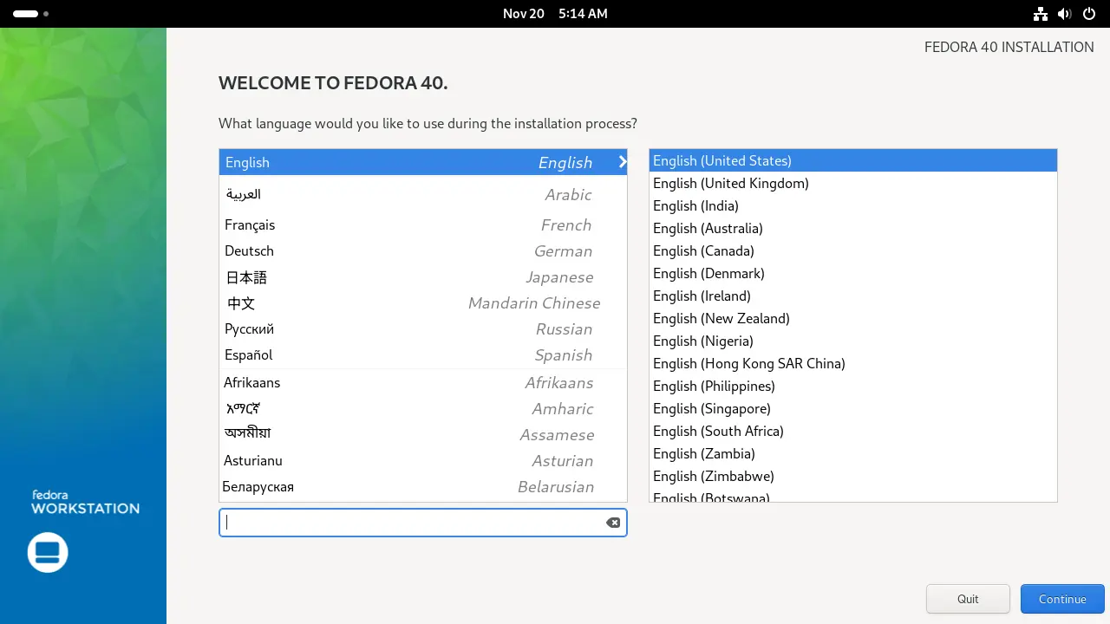Select English (United Kingdom) locale
Screen dimensions: 1110x624
point(730,183)
